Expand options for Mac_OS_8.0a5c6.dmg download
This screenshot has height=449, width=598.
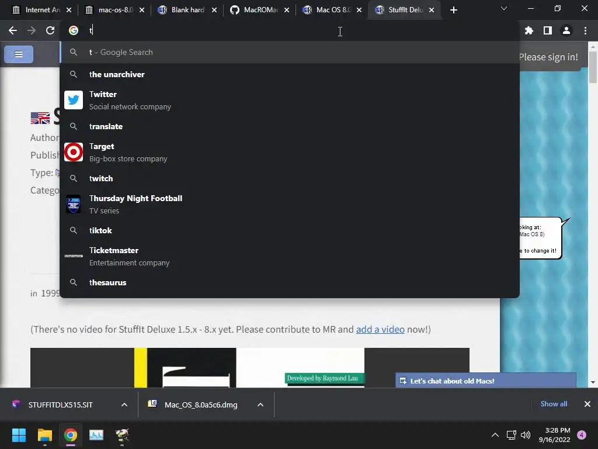click(260, 405)
